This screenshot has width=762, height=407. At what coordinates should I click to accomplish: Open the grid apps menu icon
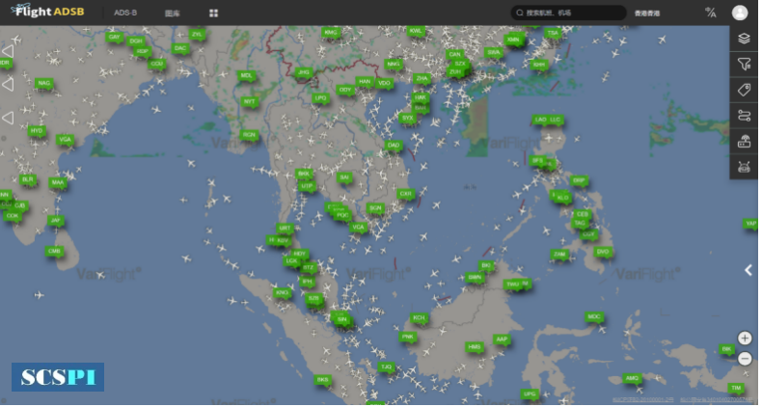click(214, 14)
